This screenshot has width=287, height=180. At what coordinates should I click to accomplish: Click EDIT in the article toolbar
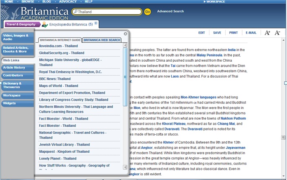[201, 33]
